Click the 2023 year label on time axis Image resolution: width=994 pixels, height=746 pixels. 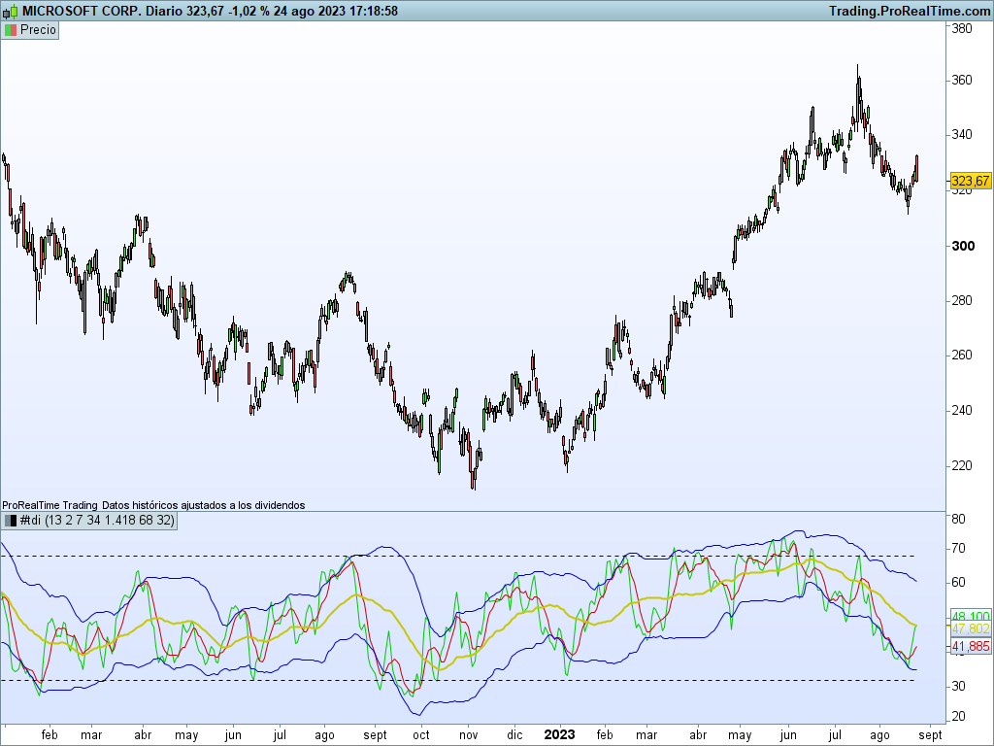(560, 735)
